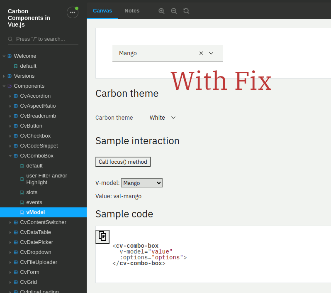Expand the CvAccordion node

[x=10, y=96]
